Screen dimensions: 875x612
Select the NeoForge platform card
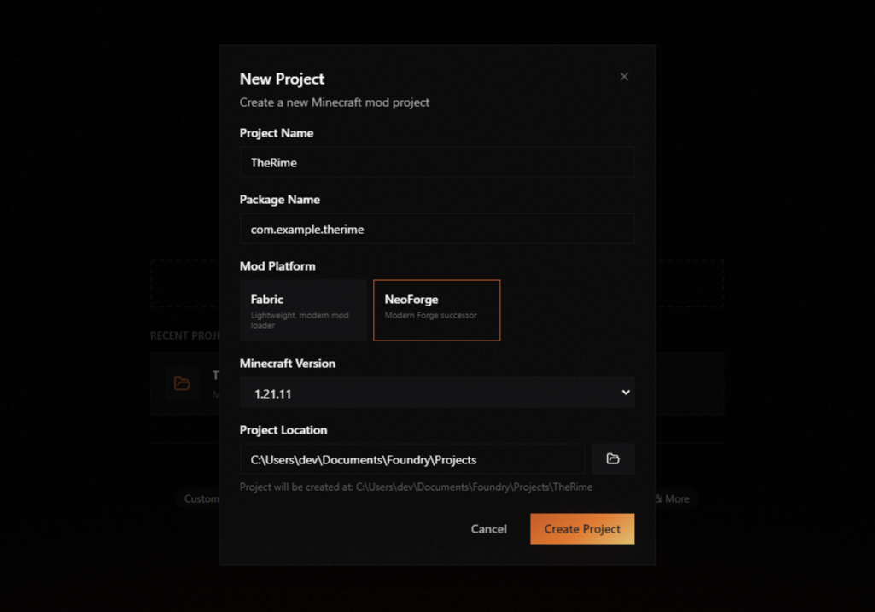(x=436, y=310)
